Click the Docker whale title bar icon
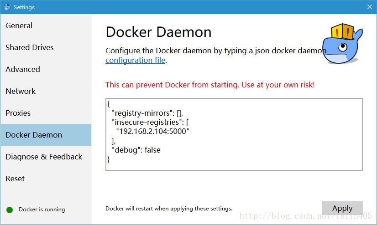 (x=8, y=7)
